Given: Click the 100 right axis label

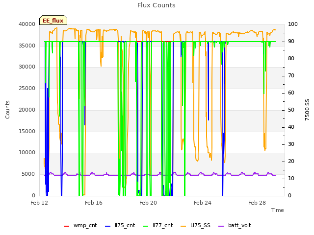Looking at the screenshot, I should point(293,24).
